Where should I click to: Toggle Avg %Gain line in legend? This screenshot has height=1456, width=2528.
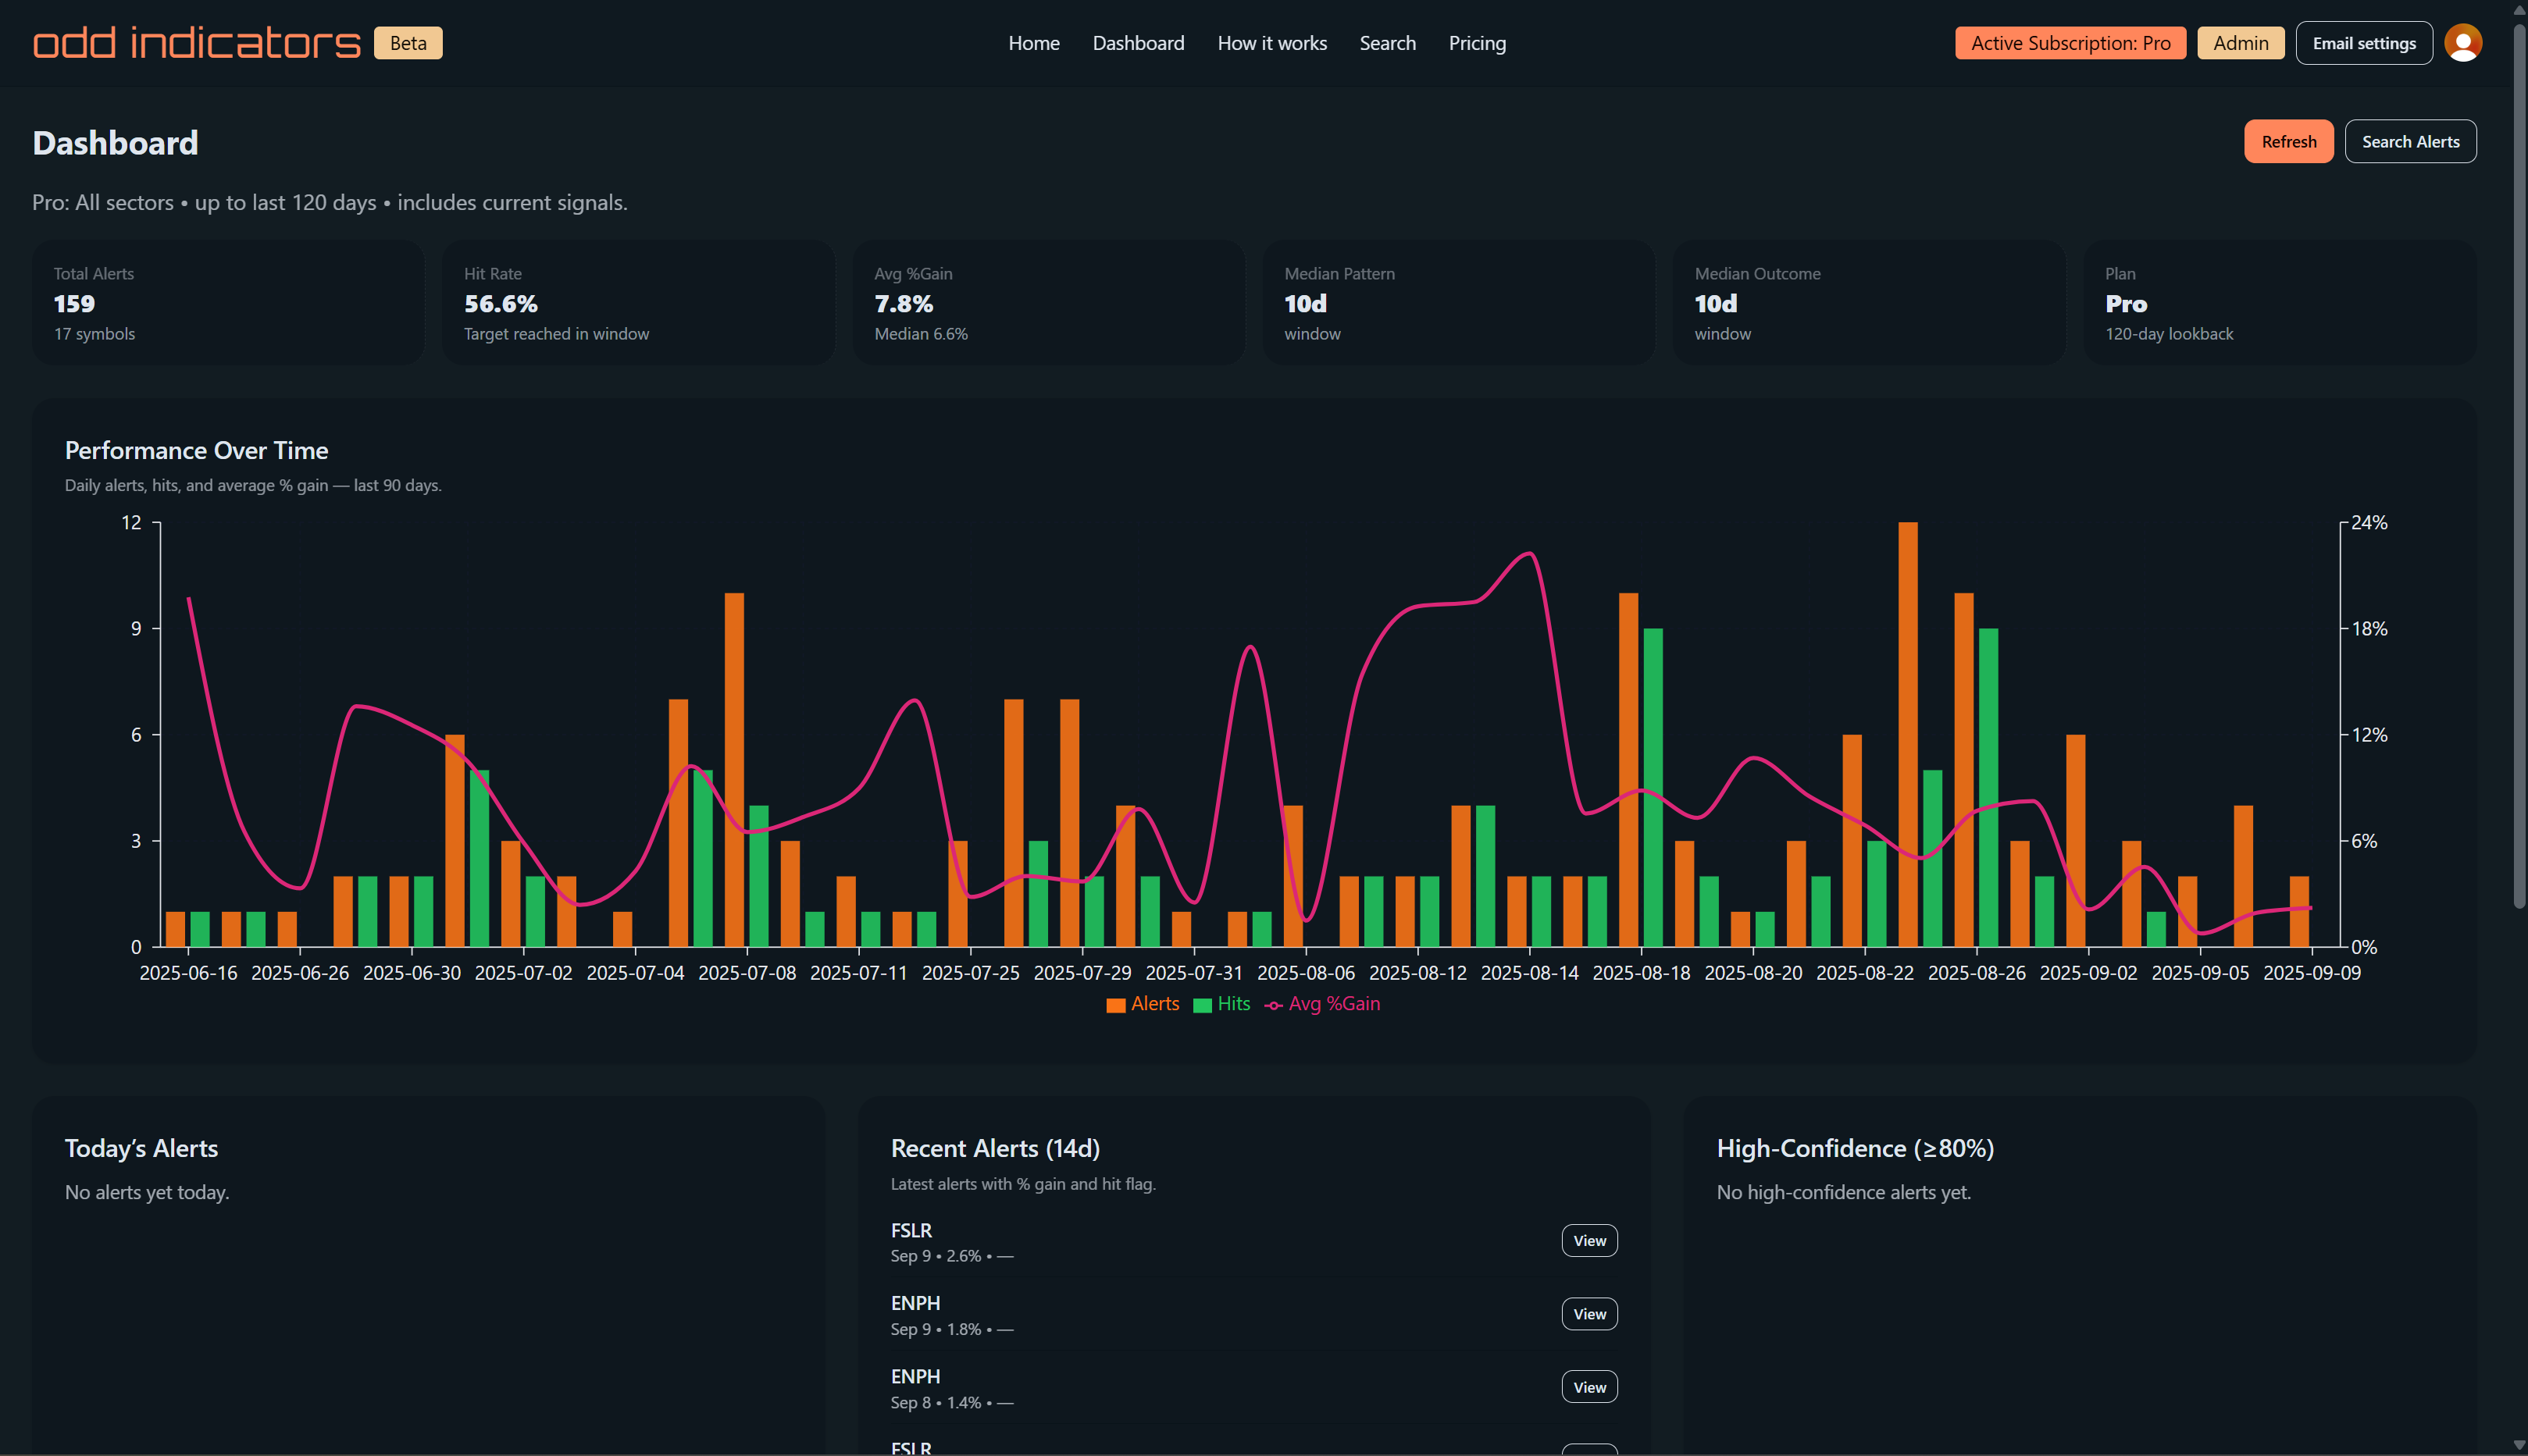pos(1332,1004)
